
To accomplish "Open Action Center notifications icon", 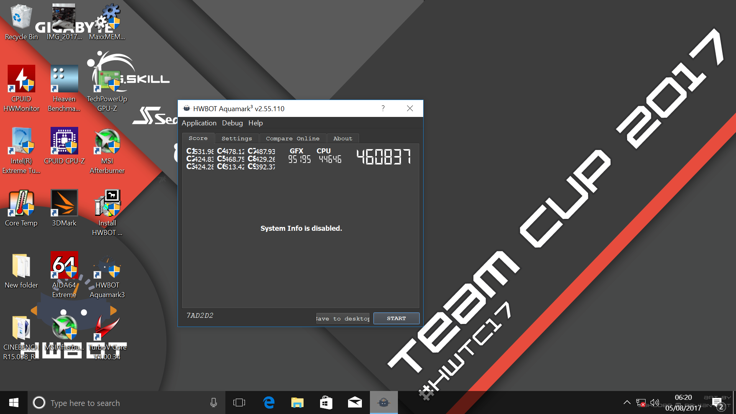I will 718,403.
